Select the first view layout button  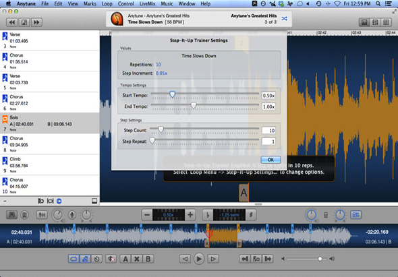(x=364, y=22)
